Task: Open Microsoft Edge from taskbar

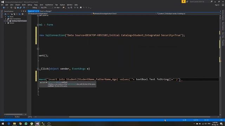Action: click(9, 124)
